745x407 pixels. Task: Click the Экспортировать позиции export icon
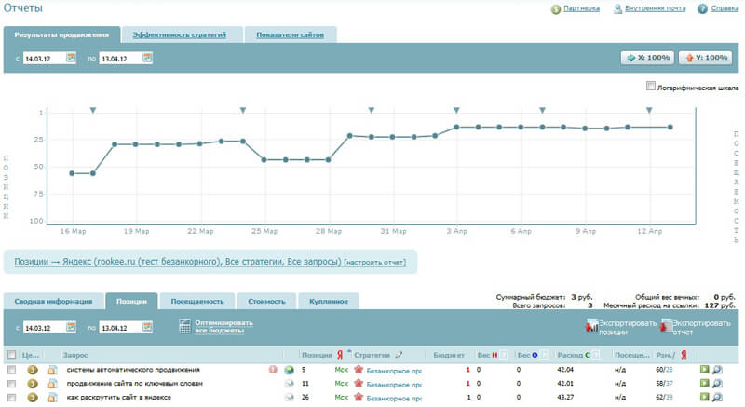pyautogui.click(x=591, y=326)
